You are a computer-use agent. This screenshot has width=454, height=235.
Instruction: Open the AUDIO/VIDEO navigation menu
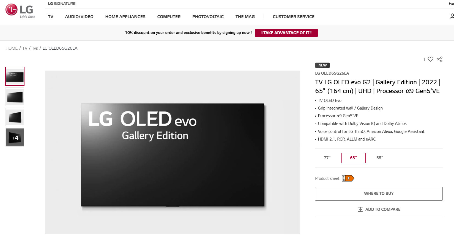point(79,17)
